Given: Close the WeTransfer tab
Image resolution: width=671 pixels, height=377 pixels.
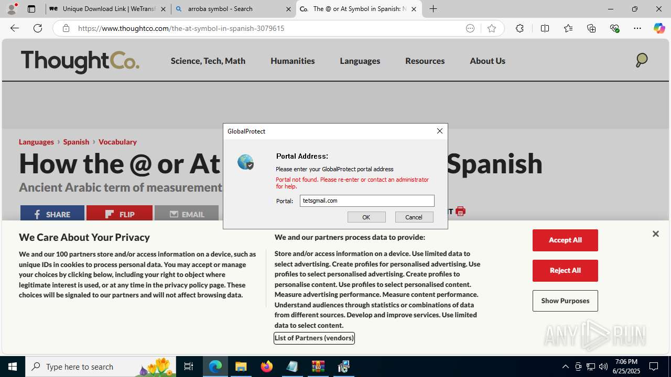Looking at the screenshot, I should point(163,9).
